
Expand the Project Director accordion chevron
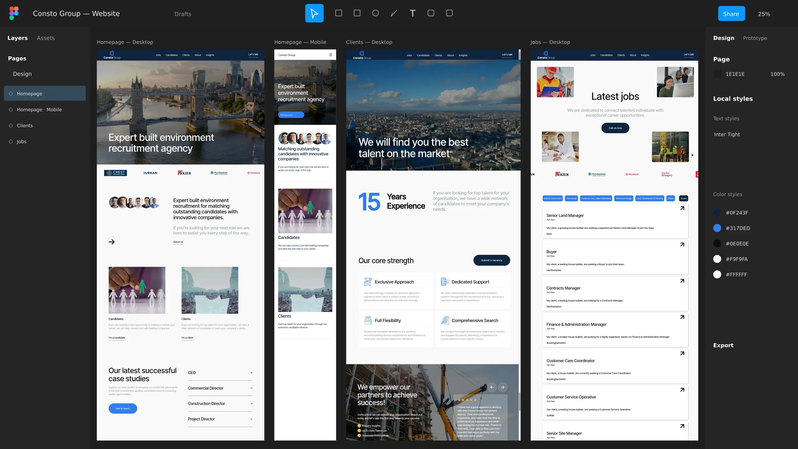point(252,419)
